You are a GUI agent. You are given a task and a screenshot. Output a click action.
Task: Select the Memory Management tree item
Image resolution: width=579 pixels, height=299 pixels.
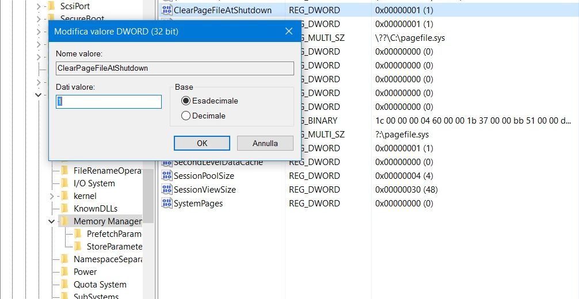(108, 221)
